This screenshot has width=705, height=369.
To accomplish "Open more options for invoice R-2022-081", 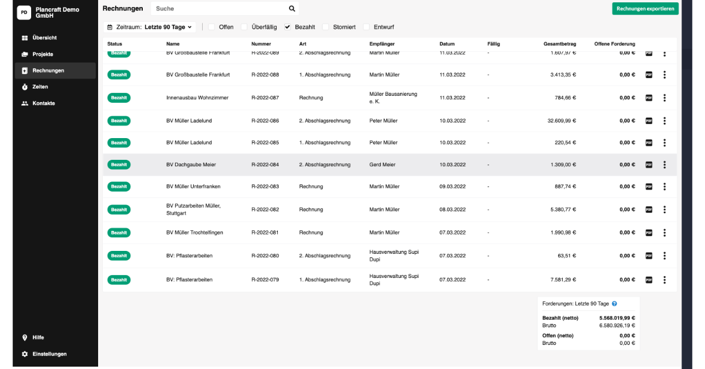I will tap(664, 233).
